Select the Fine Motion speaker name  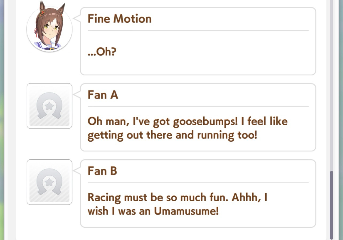(x=119, y=19)
